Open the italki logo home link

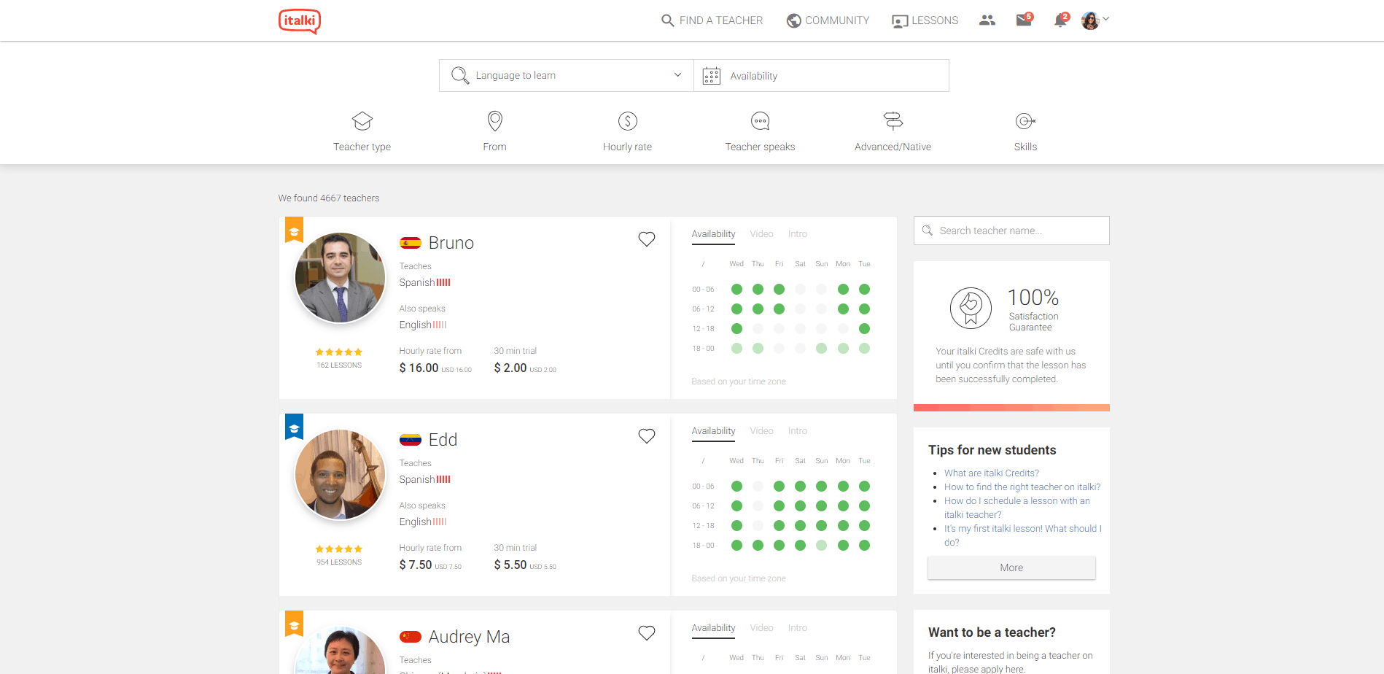click(299, 21)
